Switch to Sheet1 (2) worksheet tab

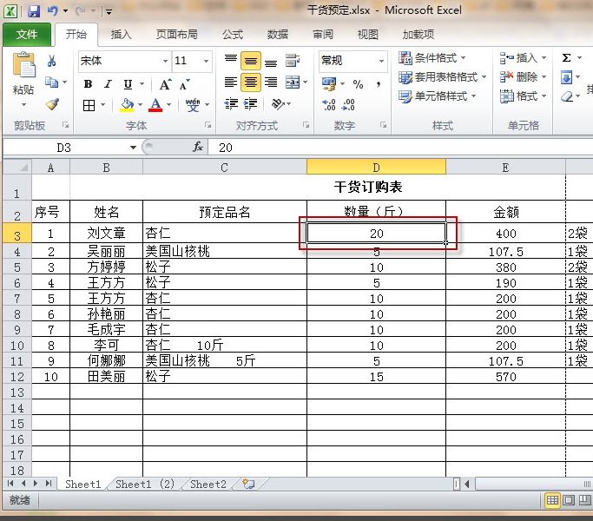[145, 485]
